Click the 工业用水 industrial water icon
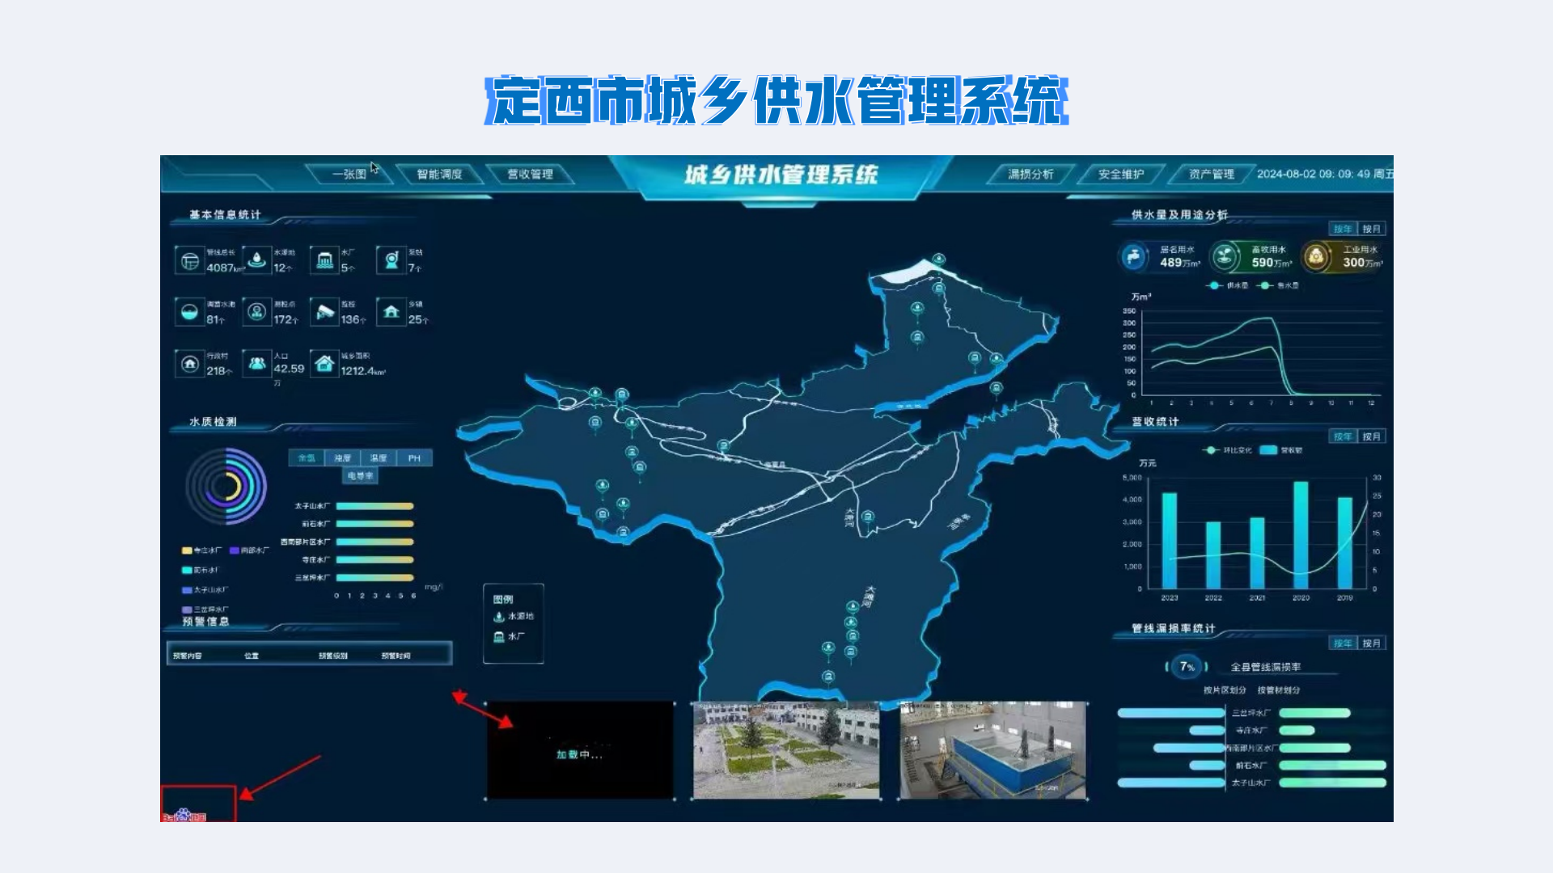This screenshot has height=873, width=1553. (1317, 257)
